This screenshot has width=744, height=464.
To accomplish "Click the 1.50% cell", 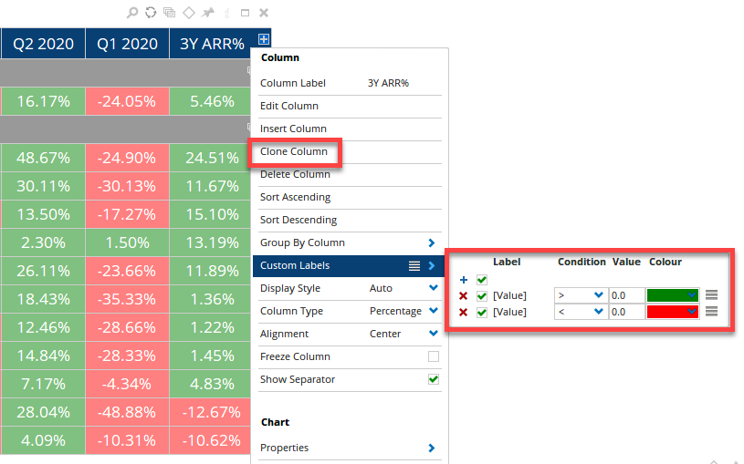I will coord(127,242).
